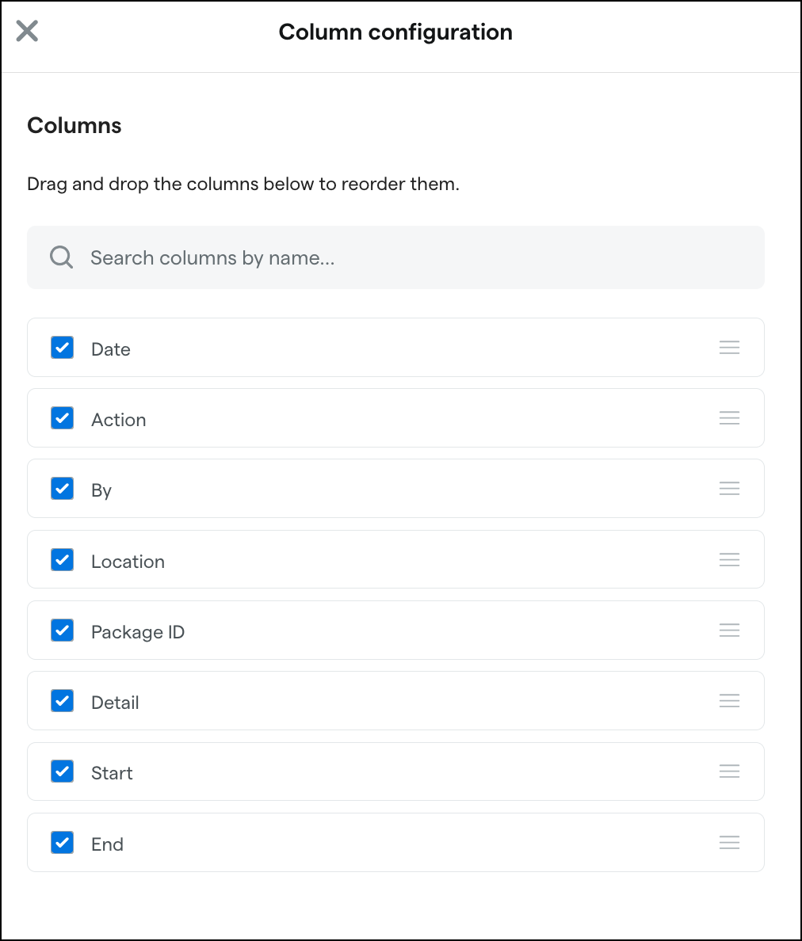
Task: Click the Action column label
Action: tap(118, 420)
